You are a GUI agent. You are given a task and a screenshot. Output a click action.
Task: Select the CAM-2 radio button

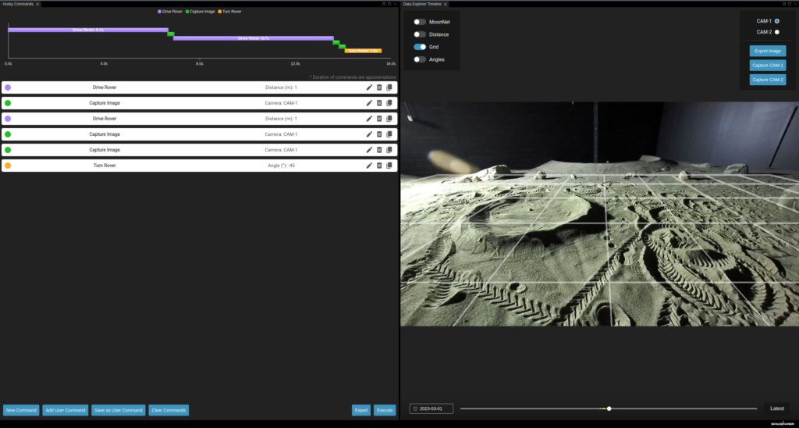777,32
